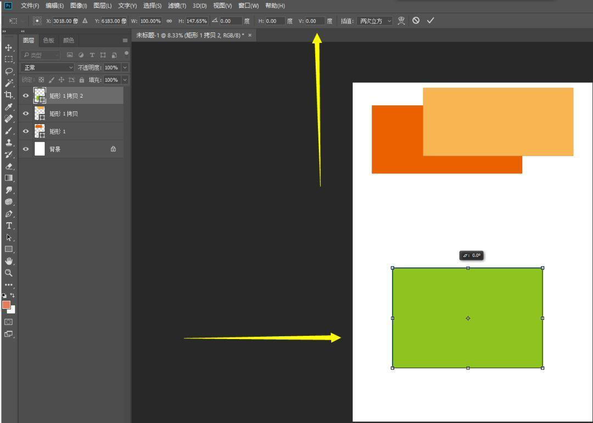Click the H 147.65% height field
Image resolution: width=593 pixels, height=423 pixels.
[197, 21]
